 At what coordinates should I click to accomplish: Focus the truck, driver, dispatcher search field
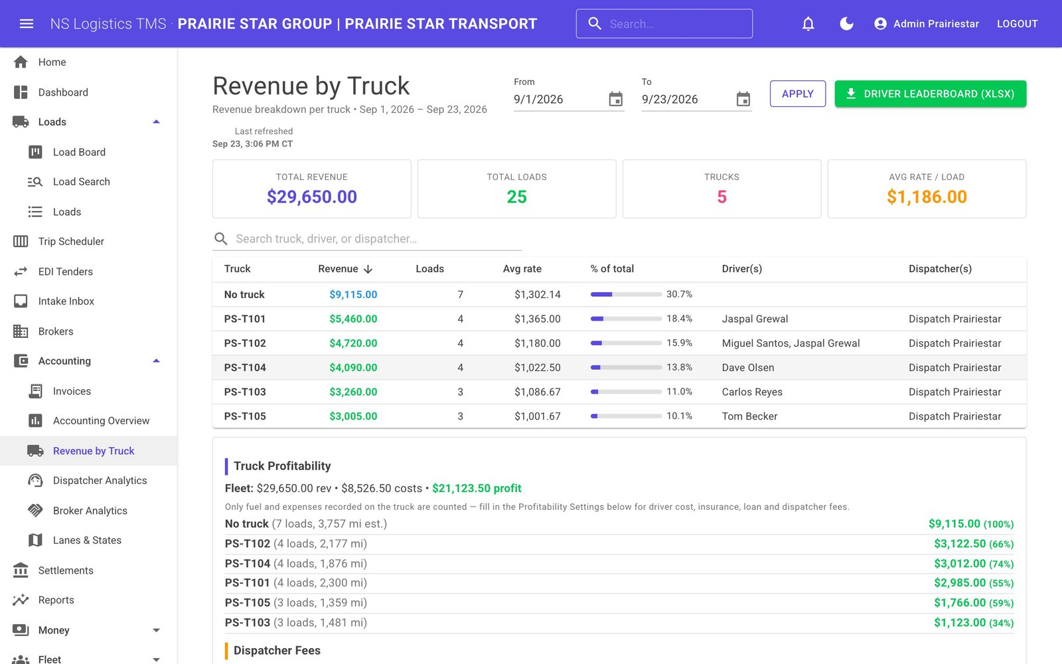pyautogui.click(x=367, y=239)
